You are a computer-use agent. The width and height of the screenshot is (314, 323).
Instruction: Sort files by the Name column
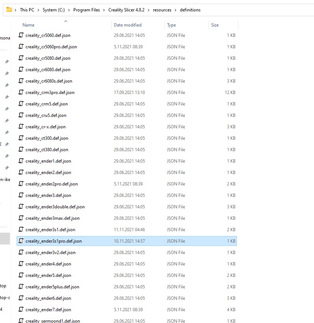pos(28,25)
